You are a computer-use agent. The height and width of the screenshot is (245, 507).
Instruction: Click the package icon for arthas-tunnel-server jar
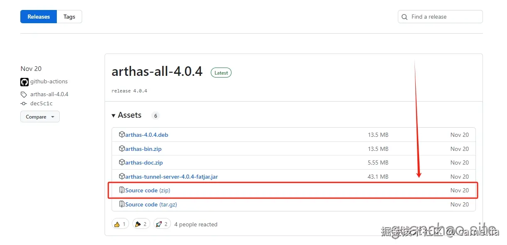122,176
